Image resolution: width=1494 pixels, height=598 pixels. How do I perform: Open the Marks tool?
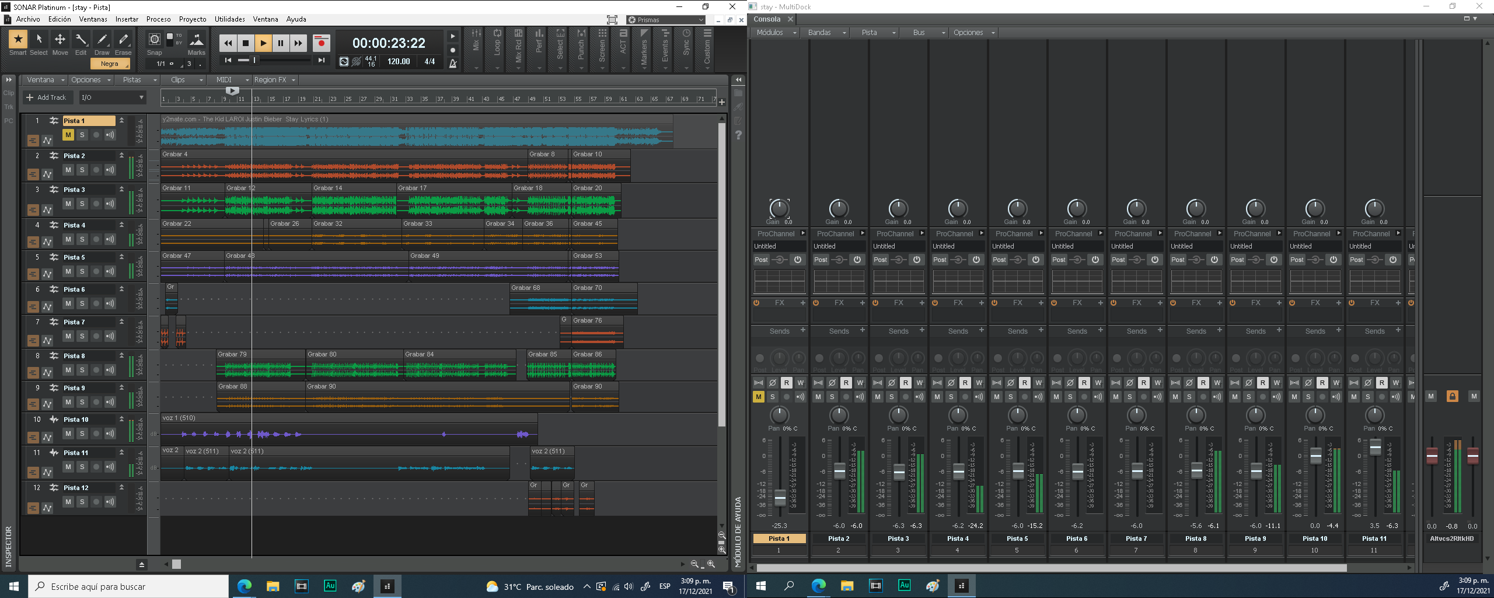point(197,40)
